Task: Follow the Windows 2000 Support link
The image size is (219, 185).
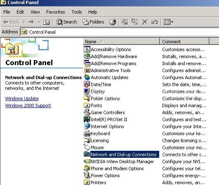Action: [28, 105]
